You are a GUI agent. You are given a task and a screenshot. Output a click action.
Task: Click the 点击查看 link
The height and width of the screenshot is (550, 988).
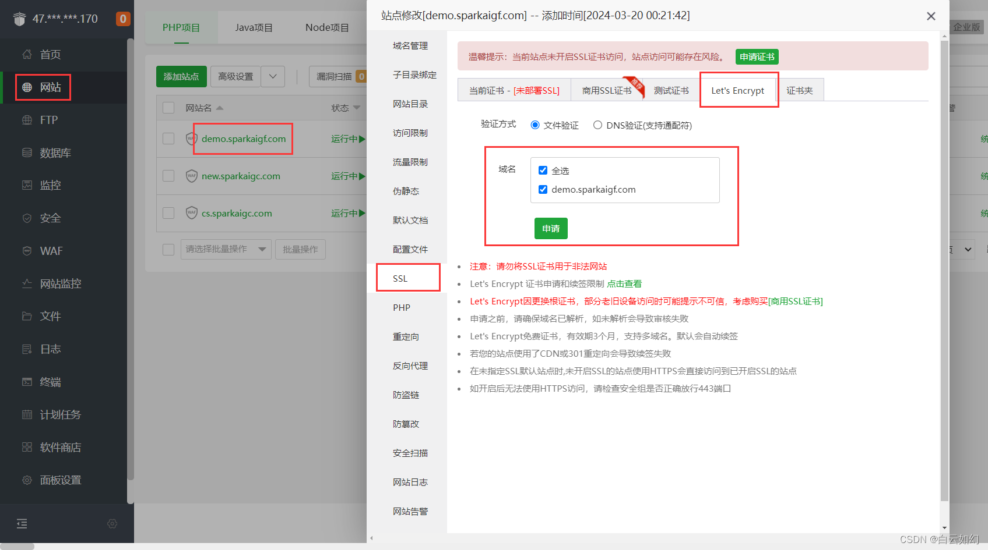(624, 284)
